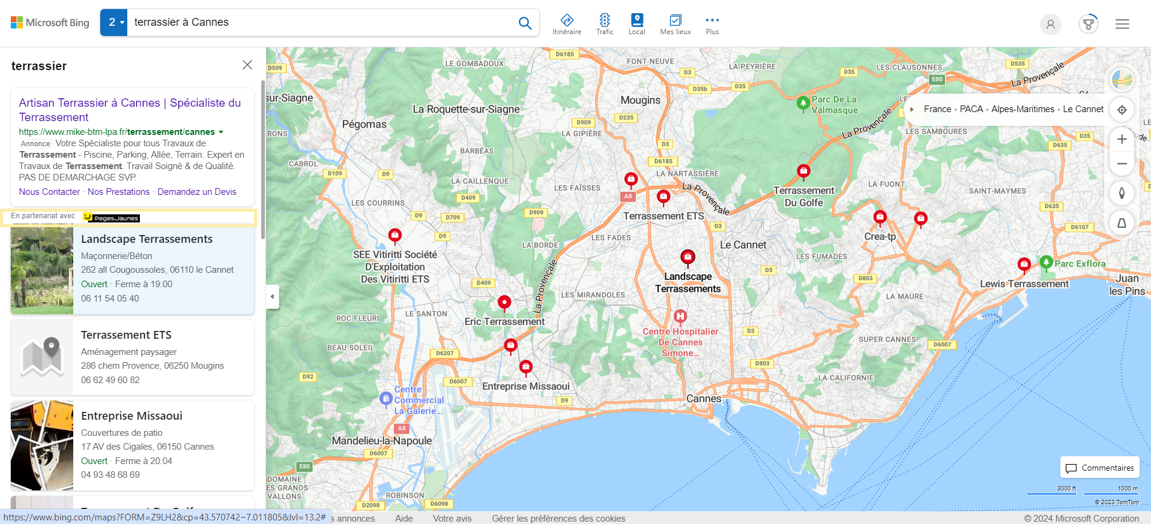Click the Terrassement ETS phone 06 62 49 60 82
This screenshot has height=524, width=1151.
tap(110, 380)
